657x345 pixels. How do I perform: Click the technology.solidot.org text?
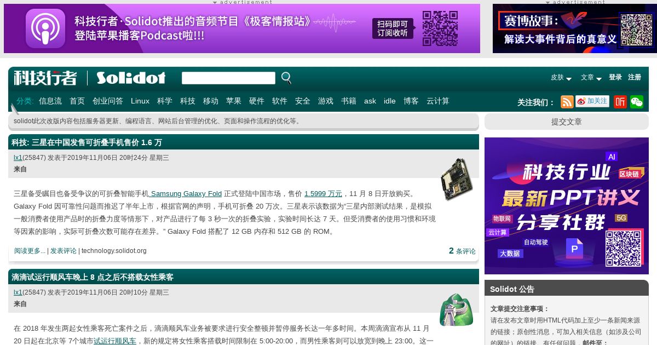(x=114, y=251)
